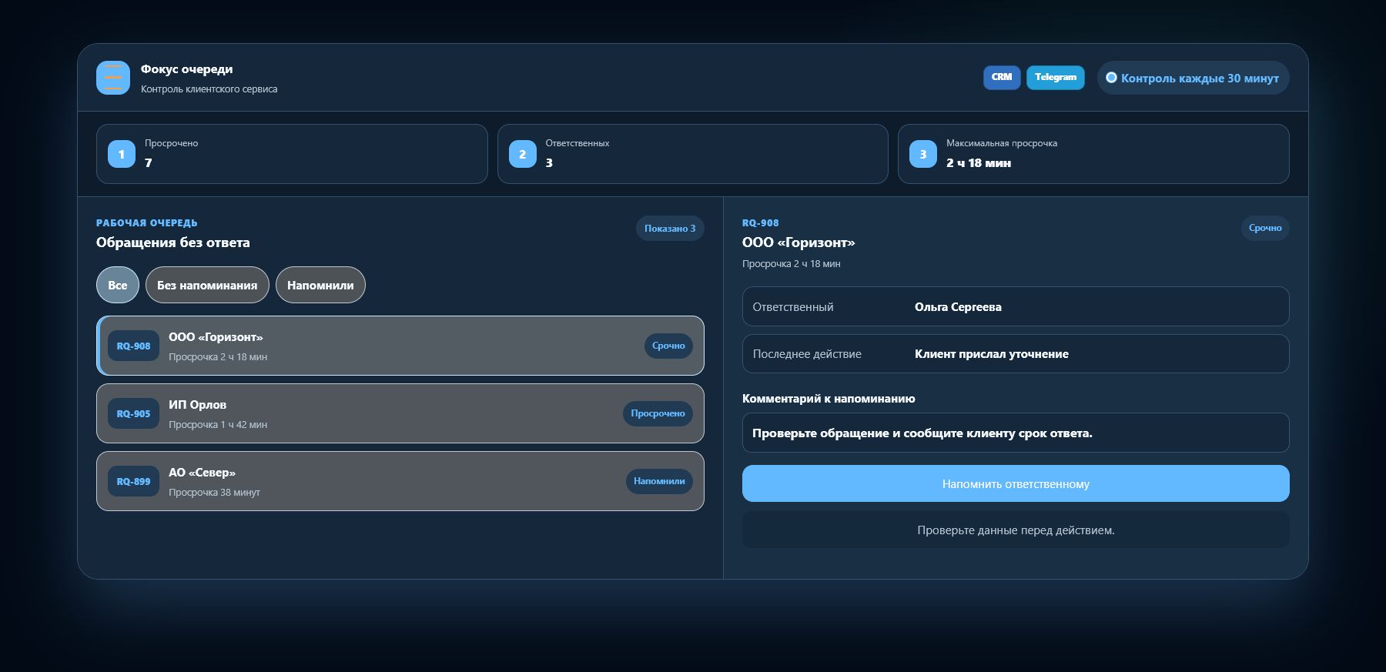Select the Напомнили filter tab
The image size is (1386, 672).
(320, 285)
